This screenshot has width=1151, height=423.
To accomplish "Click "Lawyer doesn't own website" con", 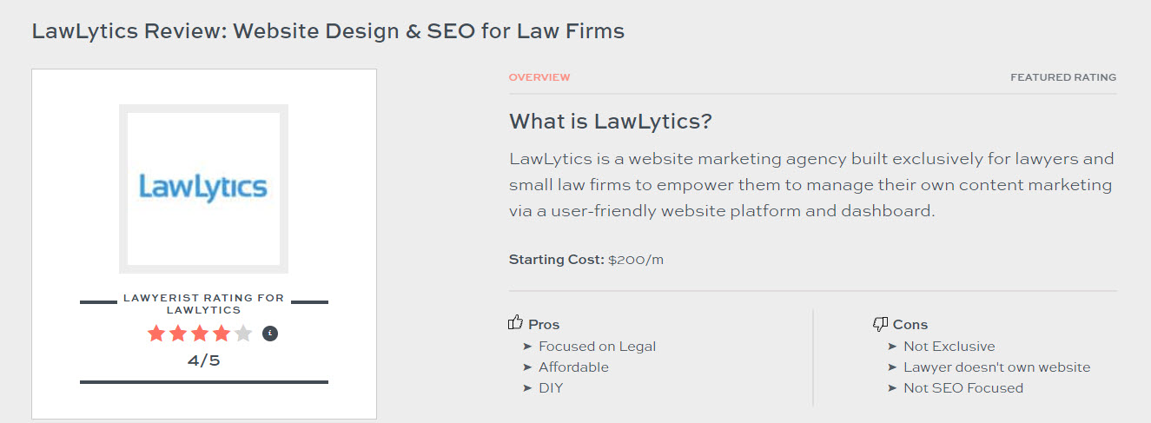I will click(996, 367).
